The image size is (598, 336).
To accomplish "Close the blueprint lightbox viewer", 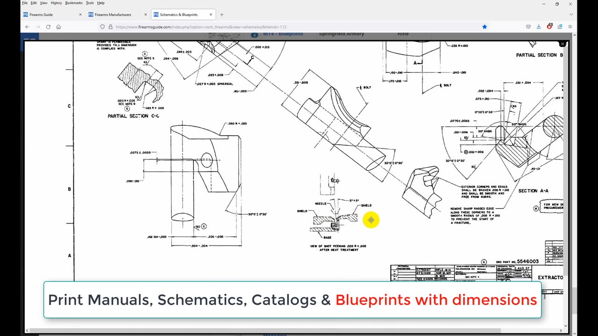I will [562, 44].
